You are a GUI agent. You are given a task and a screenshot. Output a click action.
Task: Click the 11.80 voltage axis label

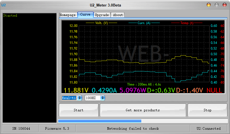point(73,82)
